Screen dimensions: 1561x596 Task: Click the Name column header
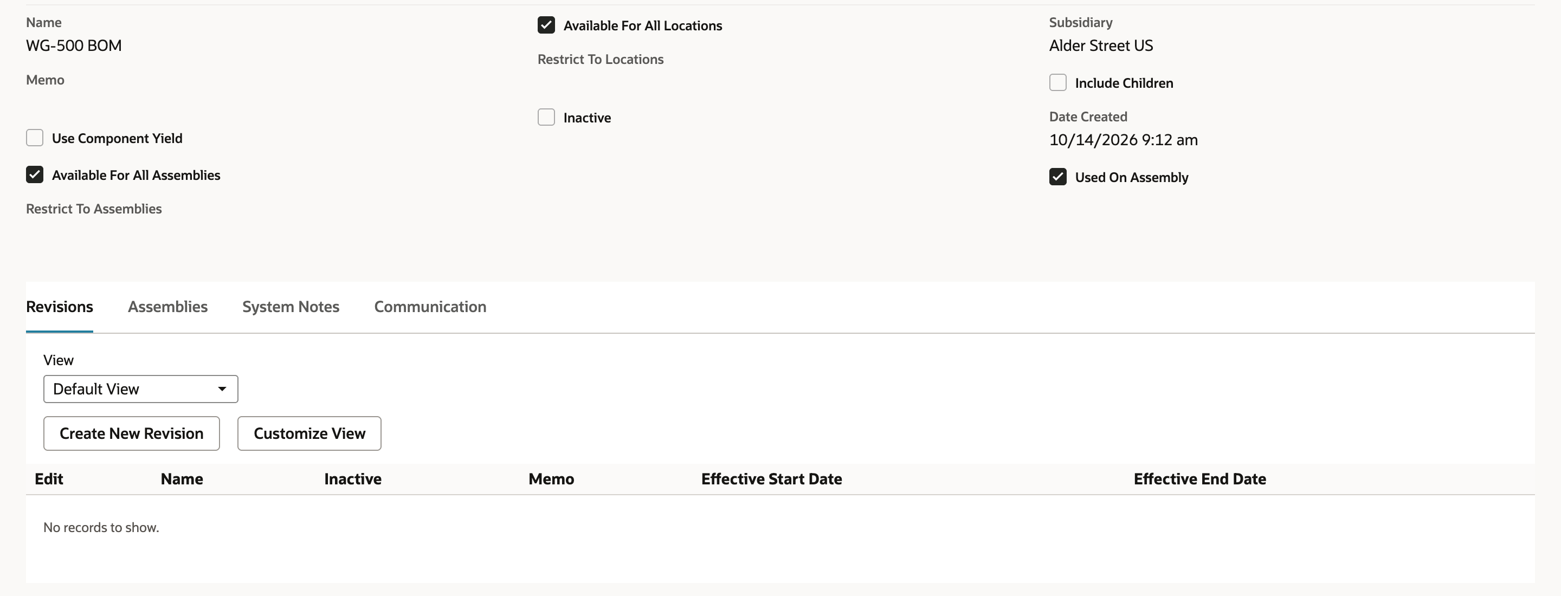pos(182,479)
